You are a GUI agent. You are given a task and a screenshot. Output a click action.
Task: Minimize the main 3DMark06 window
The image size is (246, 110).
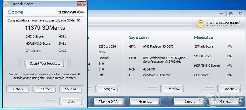(x=221, y=14)
